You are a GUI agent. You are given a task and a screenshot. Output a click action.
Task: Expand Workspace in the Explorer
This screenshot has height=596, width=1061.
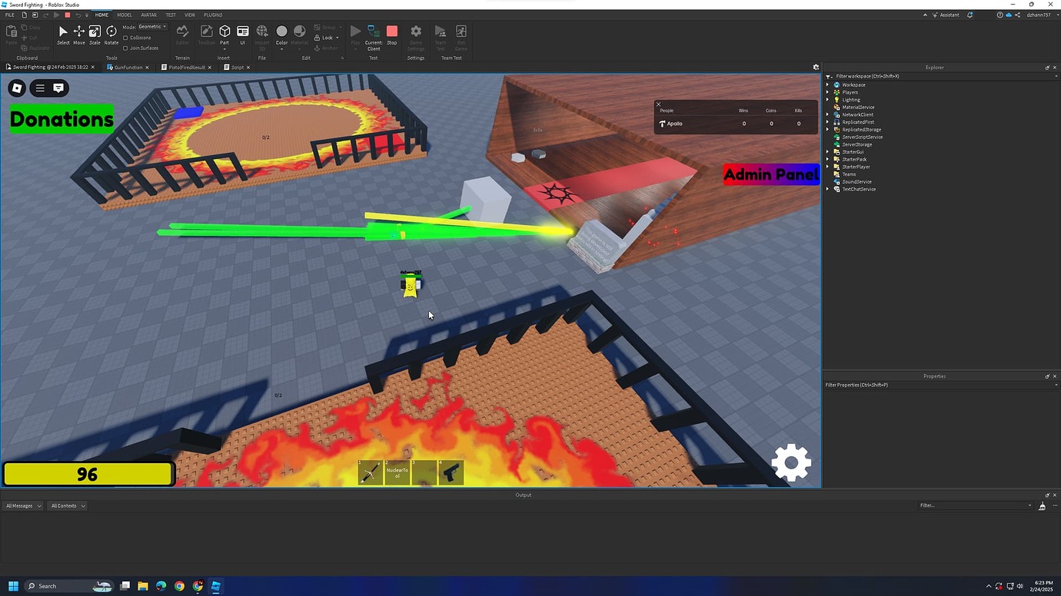click(827, 84)
